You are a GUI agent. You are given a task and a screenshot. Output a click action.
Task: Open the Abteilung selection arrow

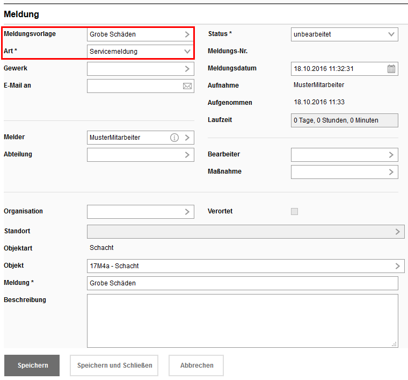click(x=187, y=155)
